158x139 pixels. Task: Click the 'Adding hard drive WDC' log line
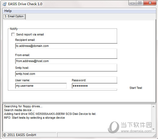(50, 114)
